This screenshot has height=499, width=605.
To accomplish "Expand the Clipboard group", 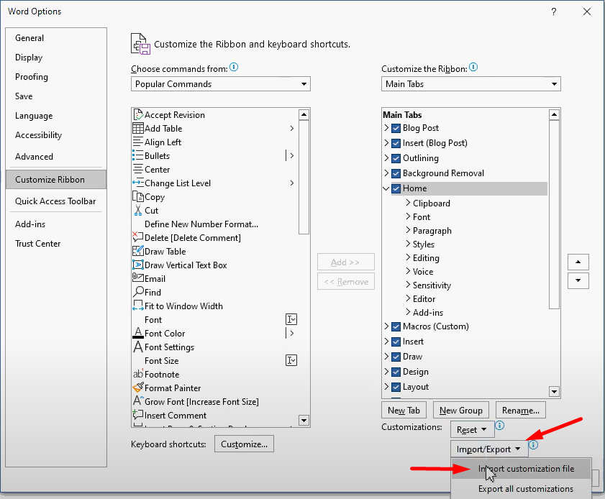I will pyautogui.click(x=408, y=203).
